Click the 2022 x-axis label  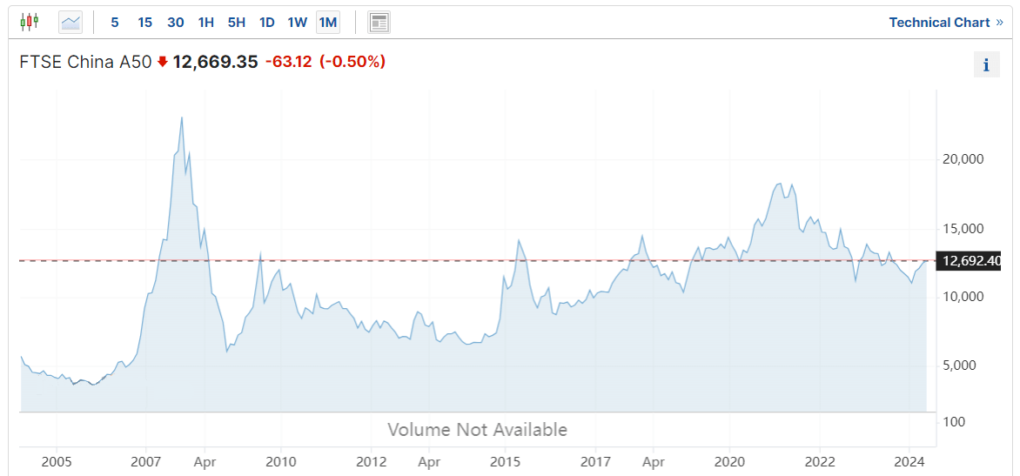(819, 462)
